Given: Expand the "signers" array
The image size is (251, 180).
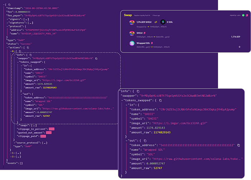Looking at the screenshot, I should (x=8, y=19).
